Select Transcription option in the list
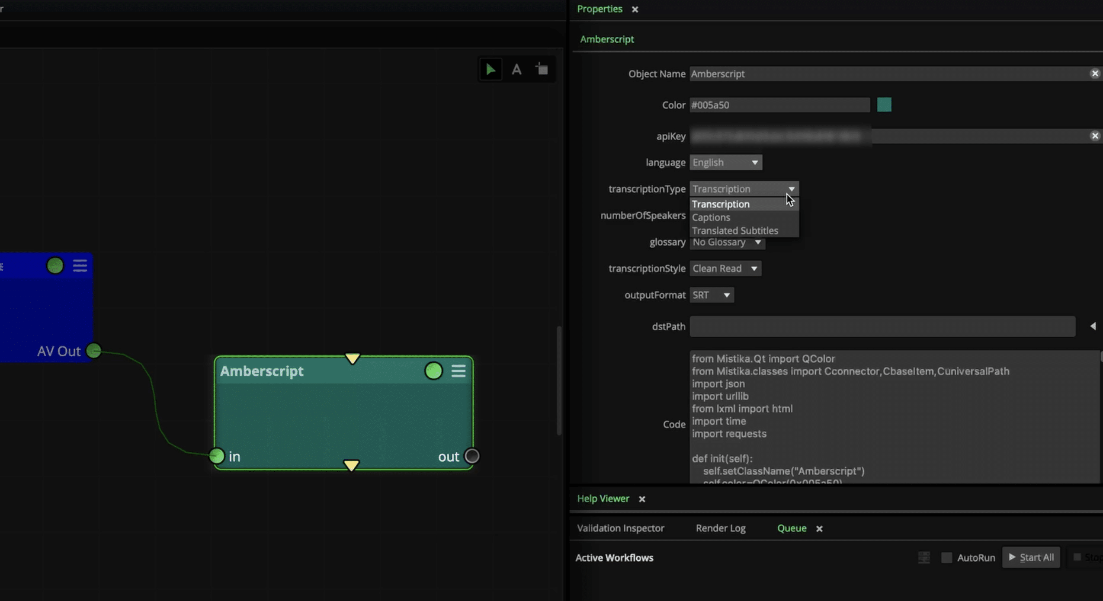1103x601 pixels. click(x=744, y=204)
